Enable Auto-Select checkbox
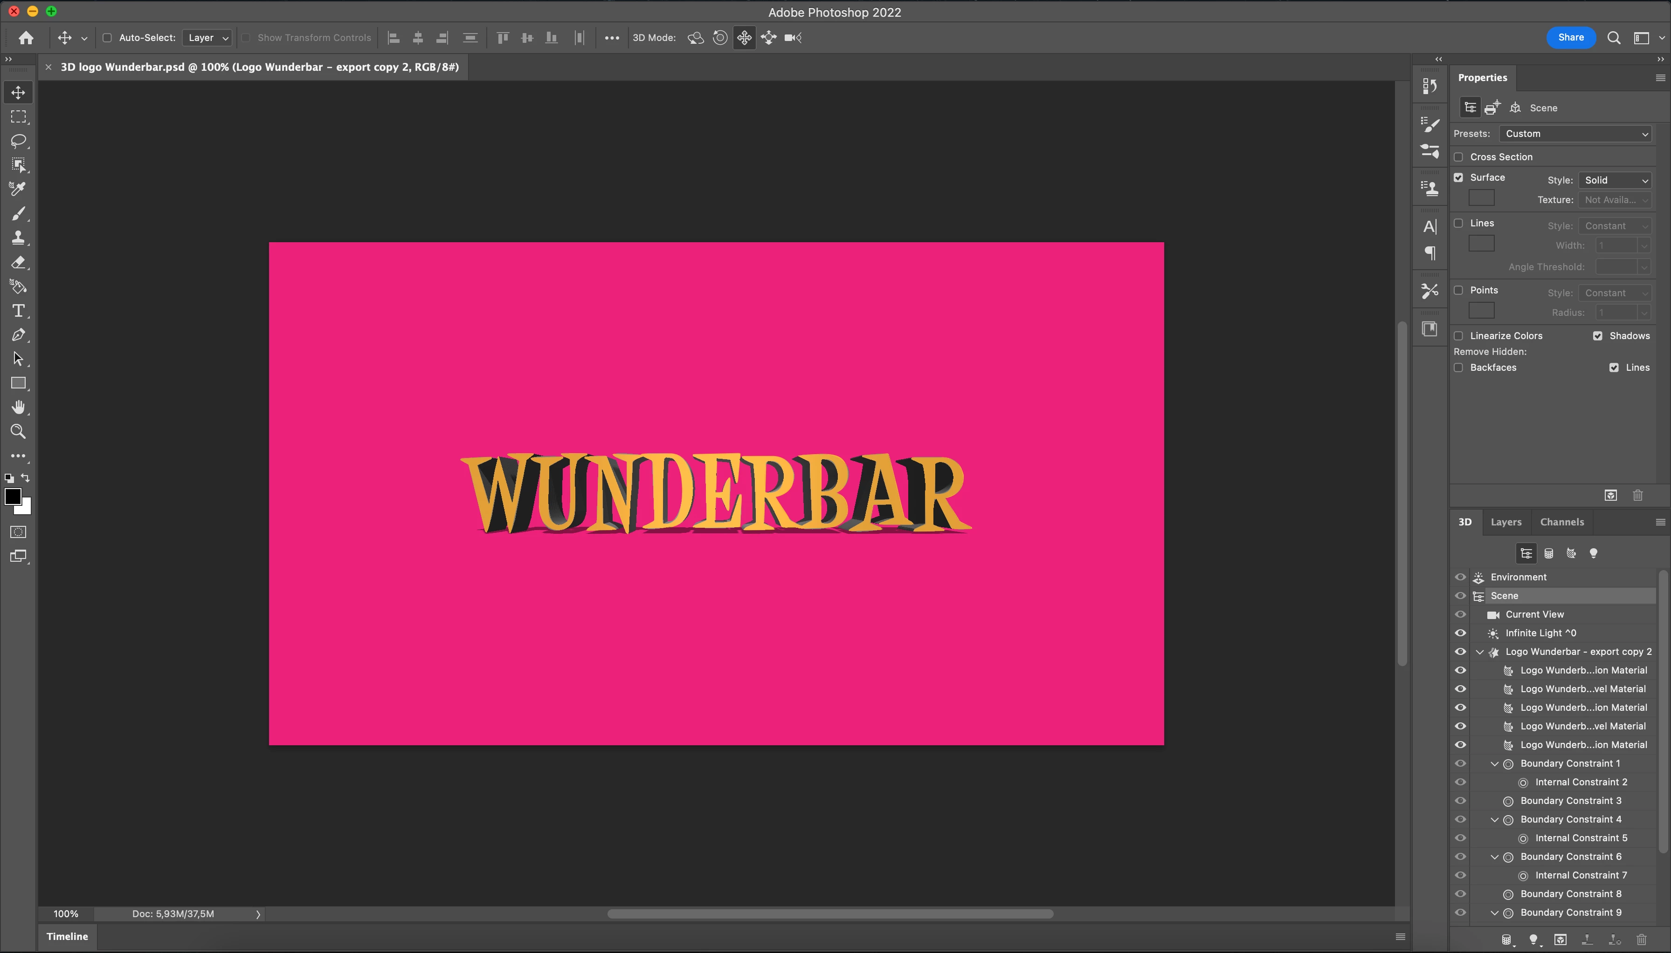The height and width of the screenshot is (953, 1671). [107, 38]
